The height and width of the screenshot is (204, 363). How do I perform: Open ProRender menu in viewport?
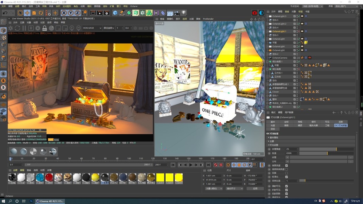click(208, 19)
